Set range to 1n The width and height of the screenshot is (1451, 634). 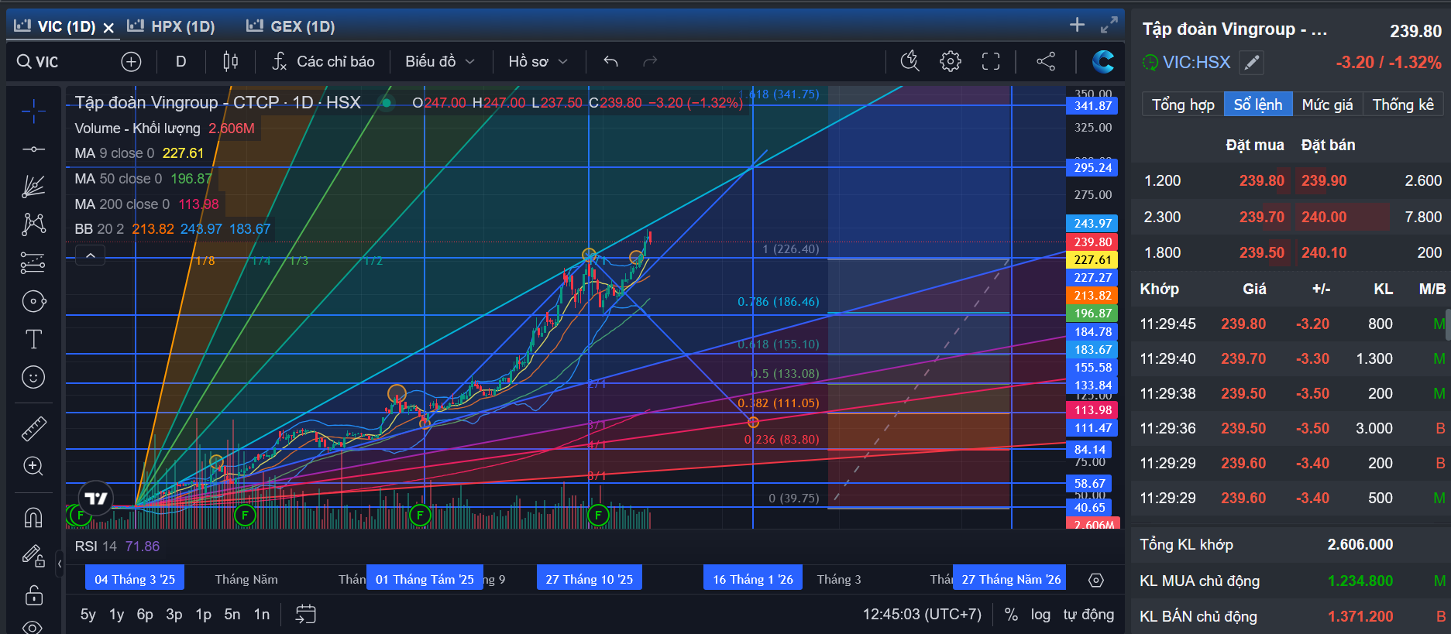(262, 615)
